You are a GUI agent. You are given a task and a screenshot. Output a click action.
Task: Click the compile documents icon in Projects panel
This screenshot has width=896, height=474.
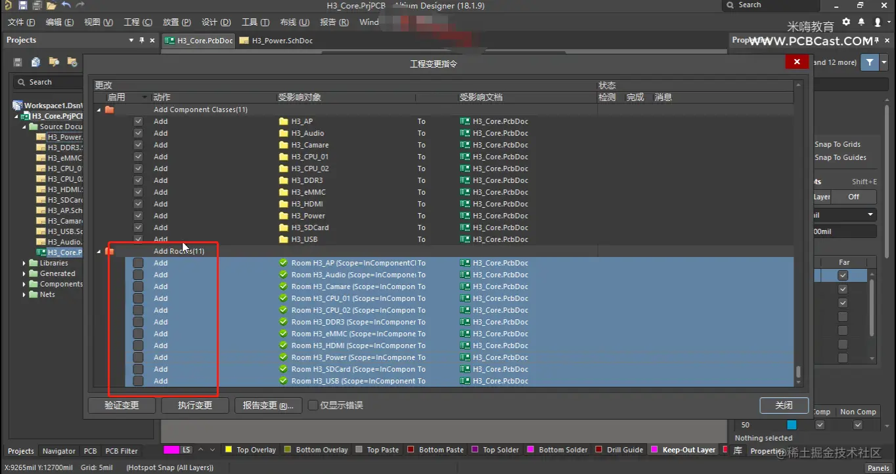pos(35,62)
